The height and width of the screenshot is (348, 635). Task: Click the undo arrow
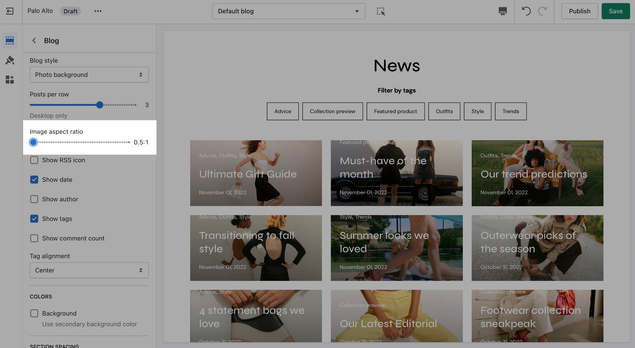click(526, 11)
